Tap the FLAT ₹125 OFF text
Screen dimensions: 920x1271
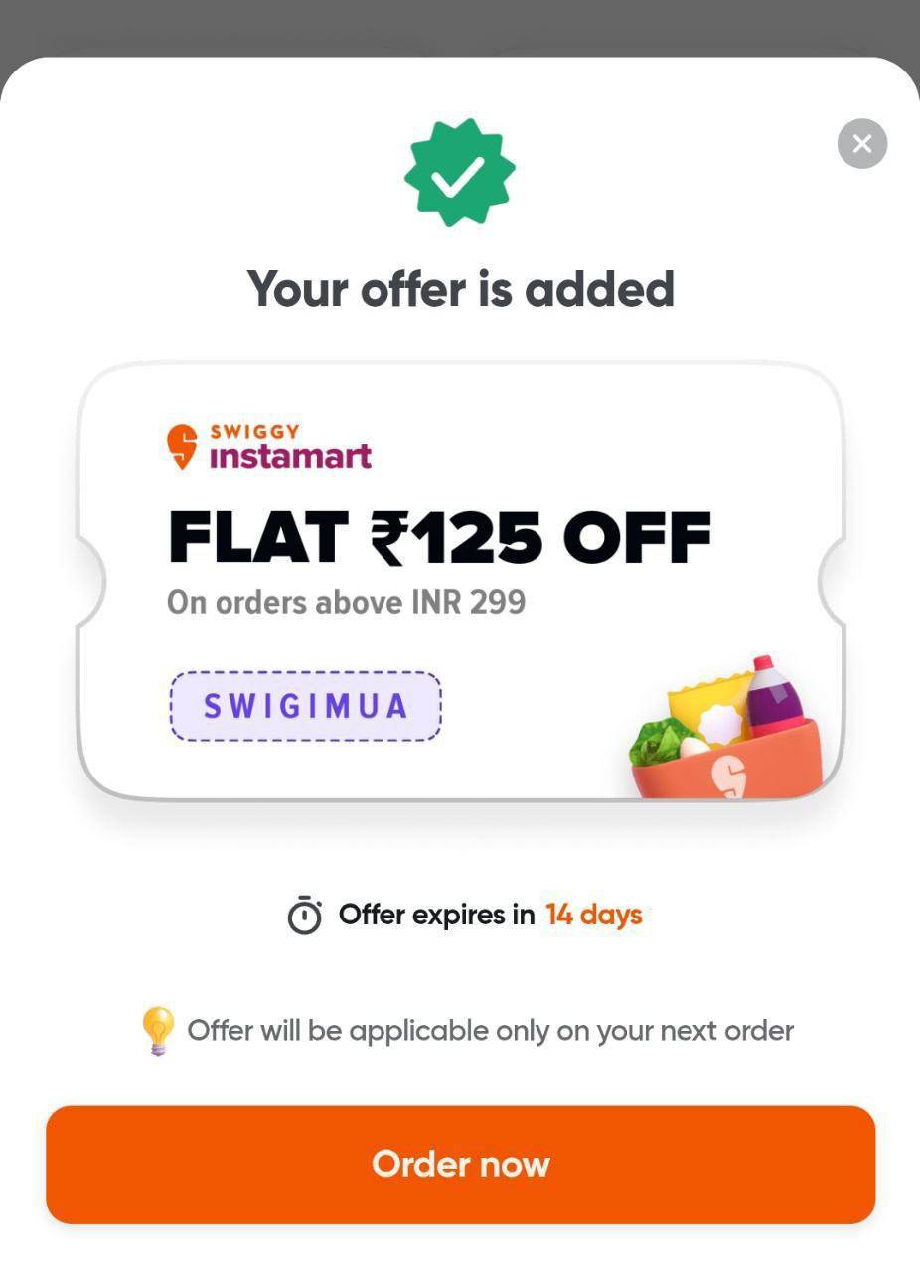439,537
